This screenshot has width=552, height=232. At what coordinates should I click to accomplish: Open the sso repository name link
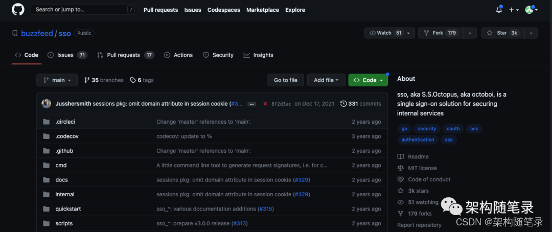click(x=64, y=33)
